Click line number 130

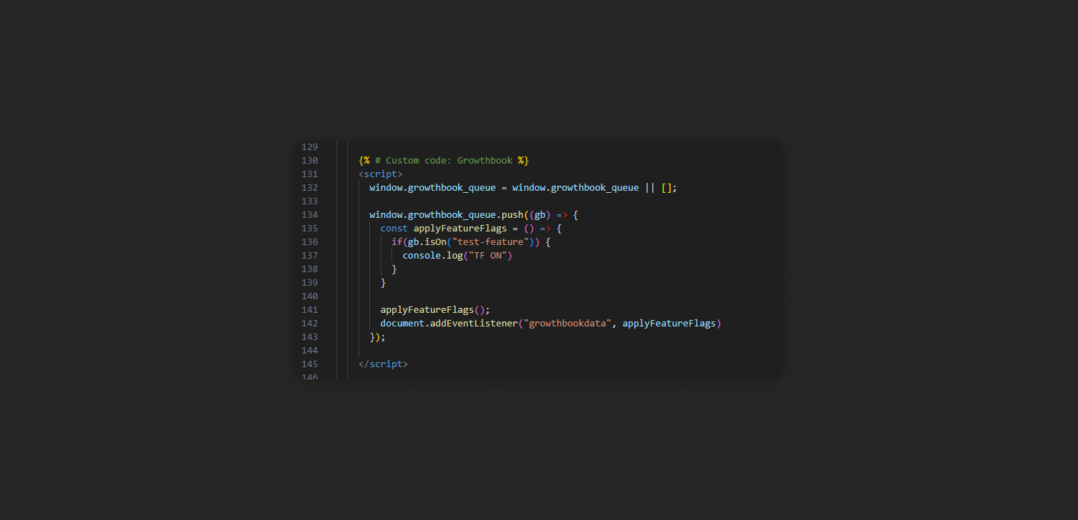(309, 160)
